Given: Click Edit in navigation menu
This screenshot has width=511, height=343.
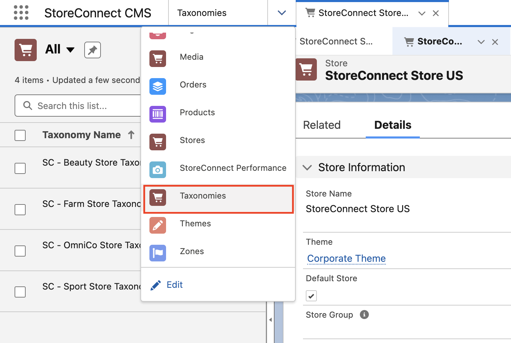Looking at the screenshot, I should click(174, 285).
